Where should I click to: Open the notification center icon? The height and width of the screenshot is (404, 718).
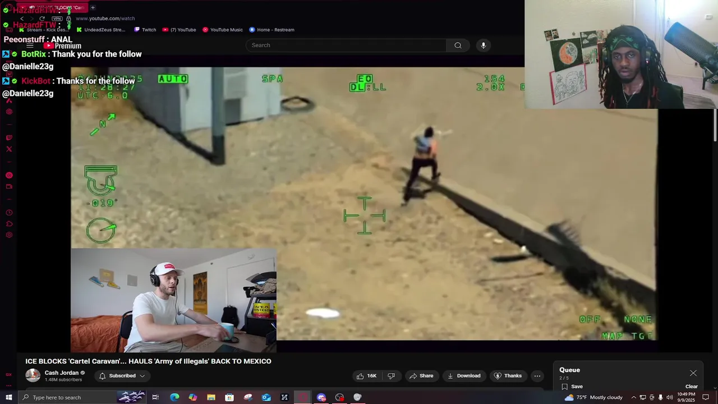click(x=706, y=397)
